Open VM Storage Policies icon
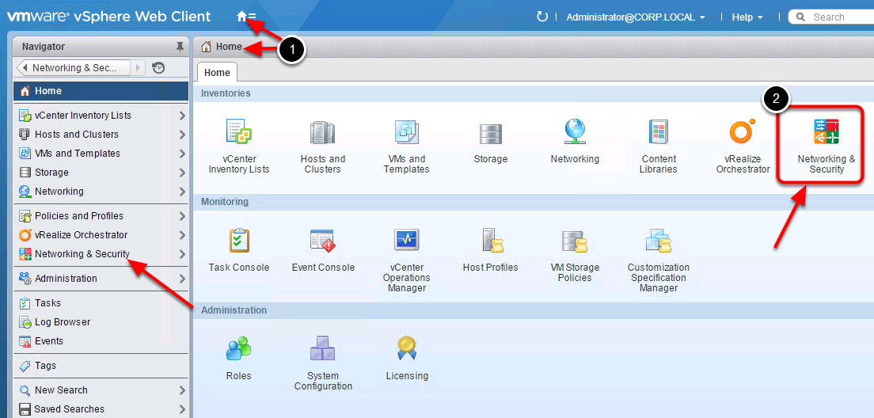The height and width of the screenshot is (418, 874). pos(576,241)
